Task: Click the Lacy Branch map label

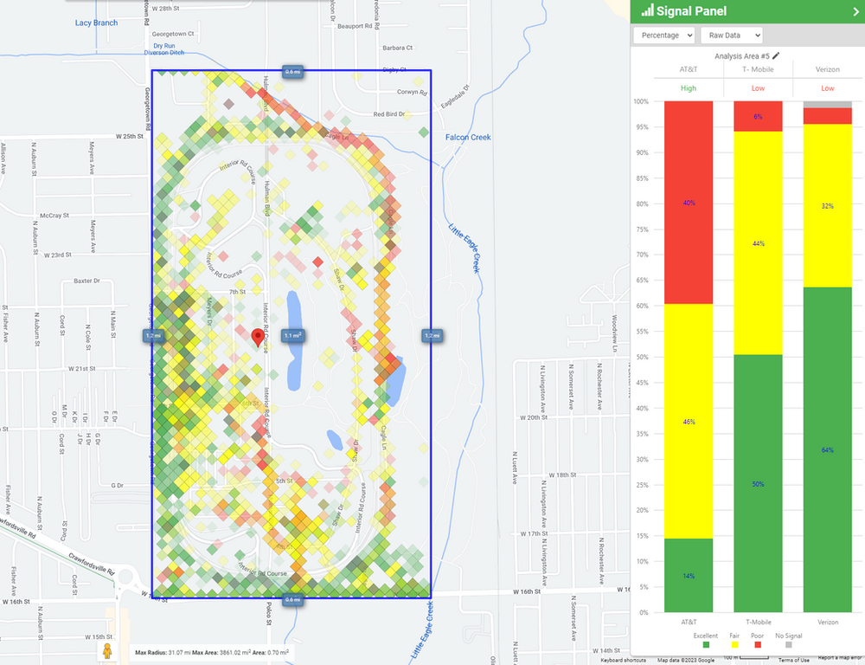Action: pos(97,23)
